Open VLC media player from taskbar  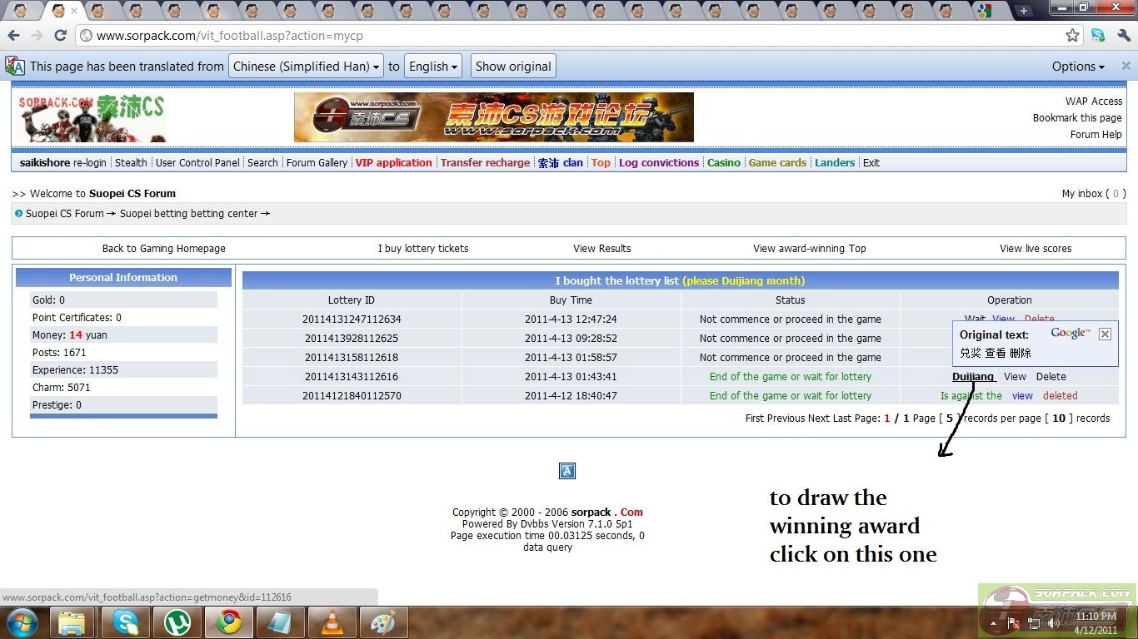coord(332,622)
